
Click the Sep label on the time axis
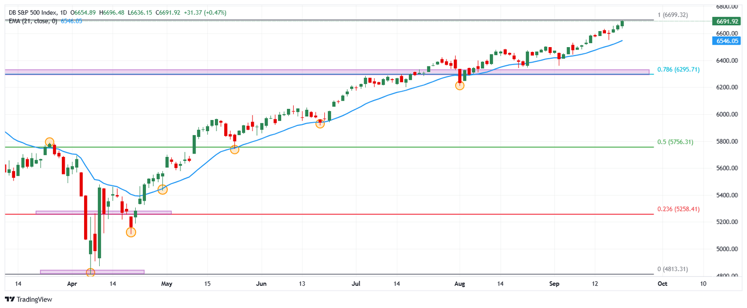pos(554,283)
